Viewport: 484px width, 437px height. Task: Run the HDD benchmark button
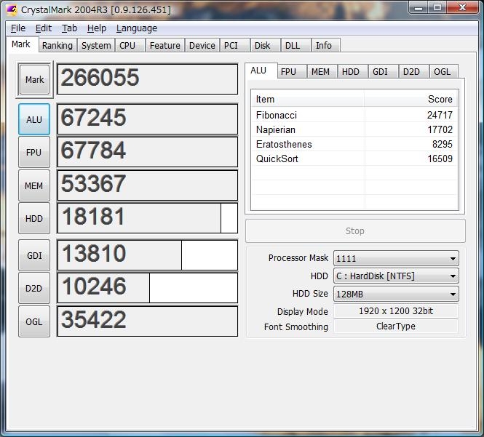pos(34,218)
